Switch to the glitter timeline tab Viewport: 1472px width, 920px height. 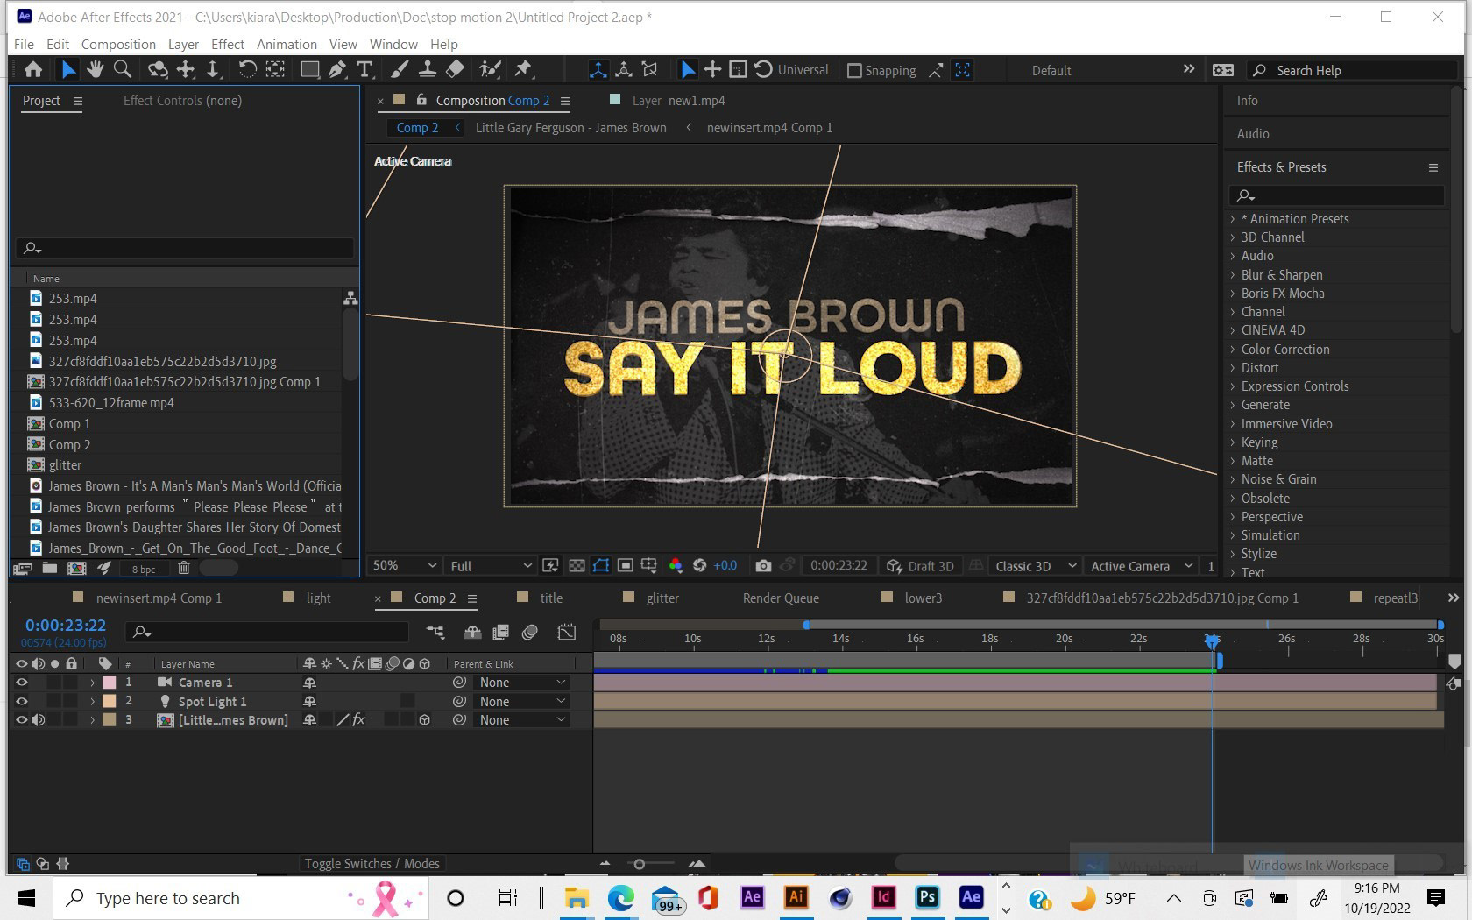pos(662,598)
